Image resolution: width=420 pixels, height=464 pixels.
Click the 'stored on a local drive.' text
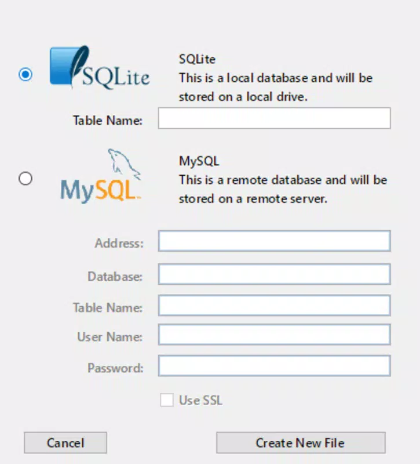(x=243, y=97)
